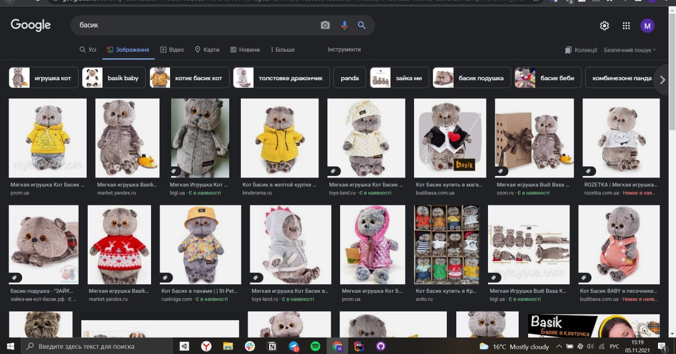
Task: Open 'Кот Басик в желтой куртке' image
Action: point(280,138)
